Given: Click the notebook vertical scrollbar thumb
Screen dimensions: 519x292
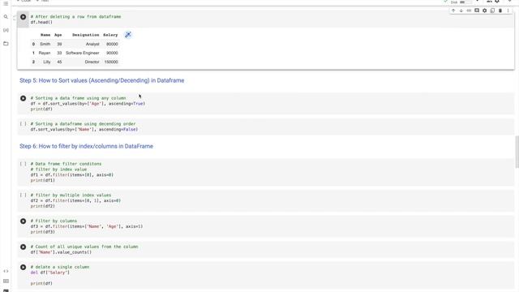Looking at the screenshot, I should (x=517, y=152).
